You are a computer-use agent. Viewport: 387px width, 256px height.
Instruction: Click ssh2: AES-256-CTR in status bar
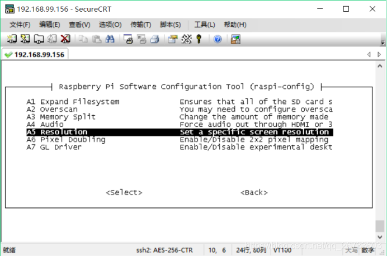164,250
